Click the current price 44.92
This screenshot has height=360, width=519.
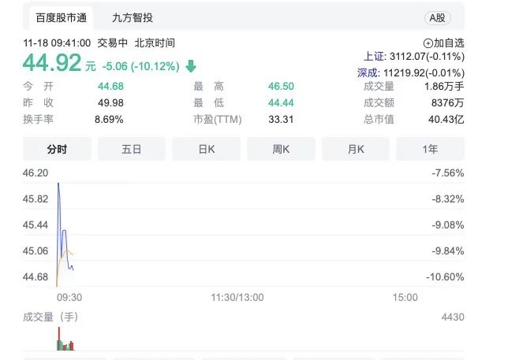click(52, 63)
